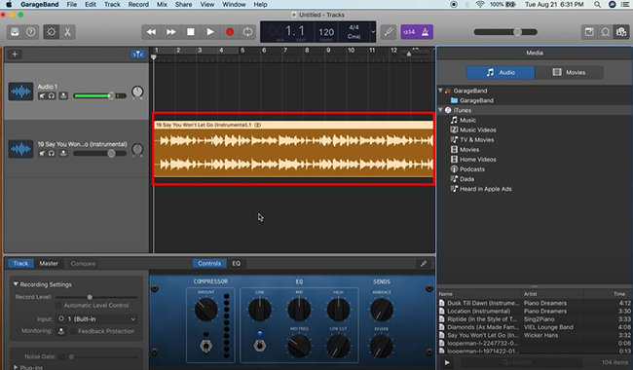Enable the Automatic Level Control checkbox

pos(59,306)
